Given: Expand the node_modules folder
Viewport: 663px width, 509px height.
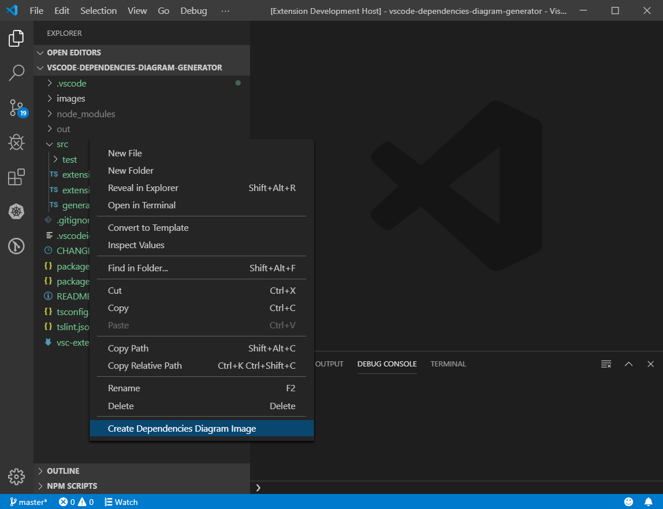Looking at the screenshot, I should pyautogui.click(x=141, y=114).
